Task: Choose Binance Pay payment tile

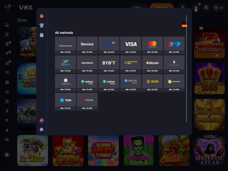Action: (x=131, y=63)
